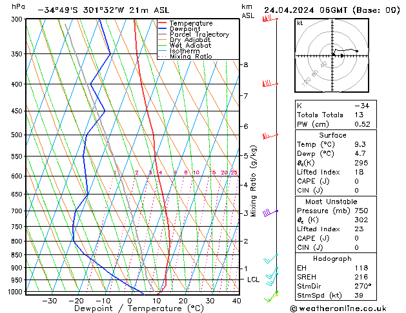Image resolution: width=406 pixels, height=313 pixels.
Task: Click the Totals Totals index row
Action: [x=336, y=115]
